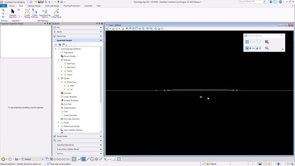This screenshot has width=295, height=166.
Task: Select Corridors in model tree
Action: (x=68, y=93)
